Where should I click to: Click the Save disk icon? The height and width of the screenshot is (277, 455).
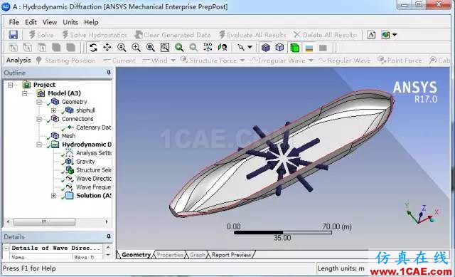[13, 35]
